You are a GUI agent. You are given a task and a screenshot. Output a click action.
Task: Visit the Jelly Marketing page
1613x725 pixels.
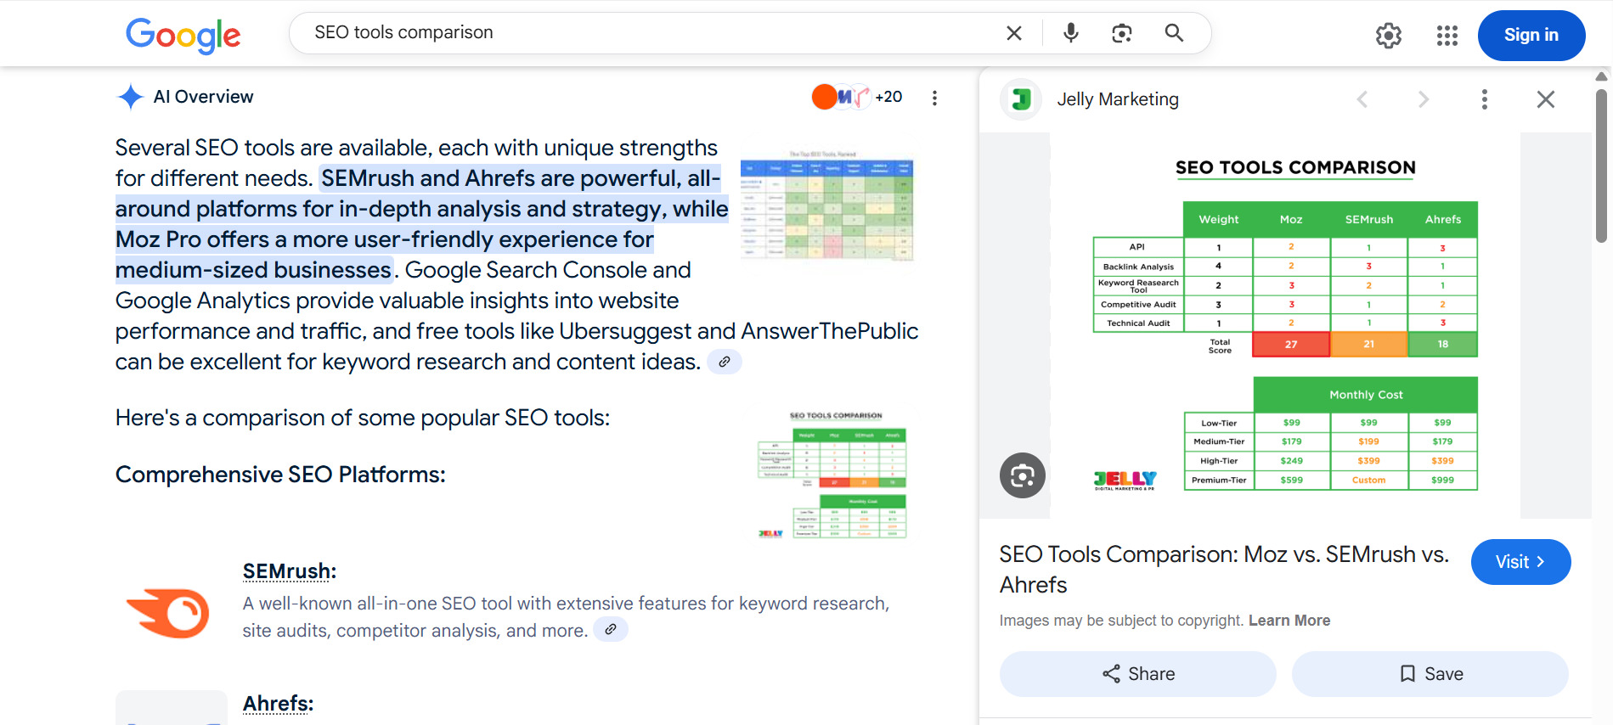1520,562
